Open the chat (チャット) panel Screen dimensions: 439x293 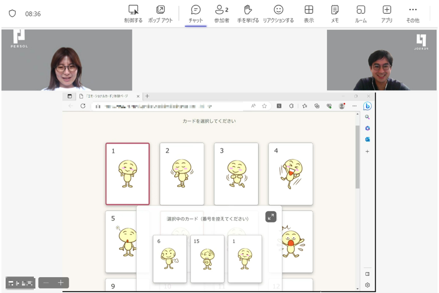pos(196,14)
